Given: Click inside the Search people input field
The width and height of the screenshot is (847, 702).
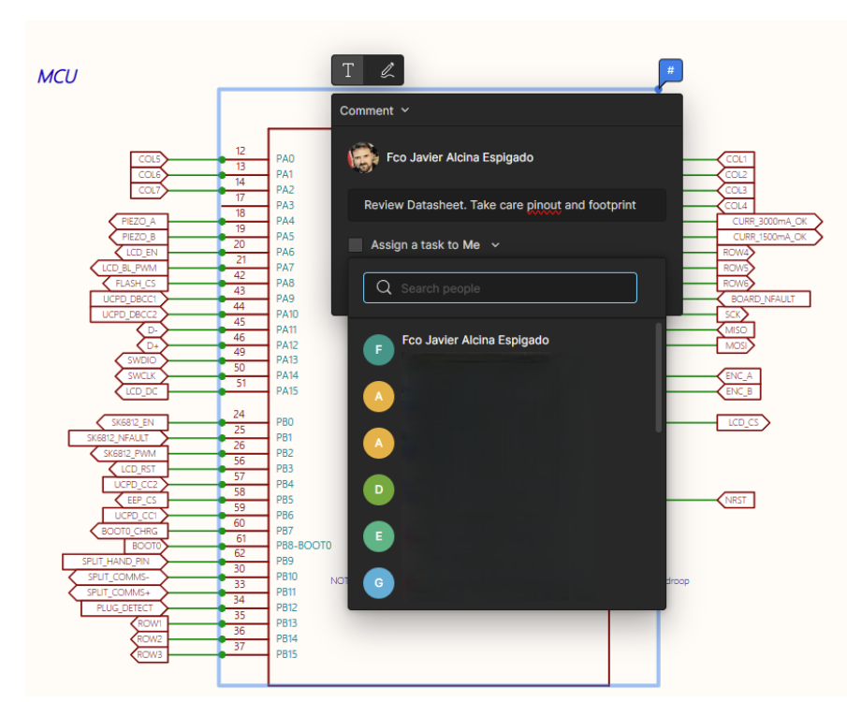Looking at the screenshot, I should click(499, 287).
